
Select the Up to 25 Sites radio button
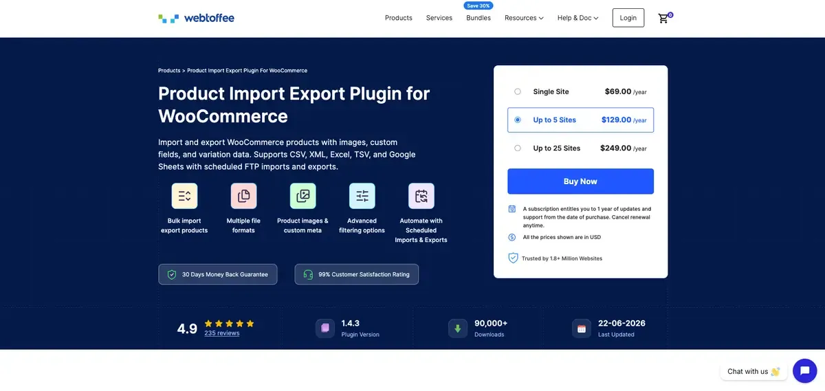[x=518, y=148]
